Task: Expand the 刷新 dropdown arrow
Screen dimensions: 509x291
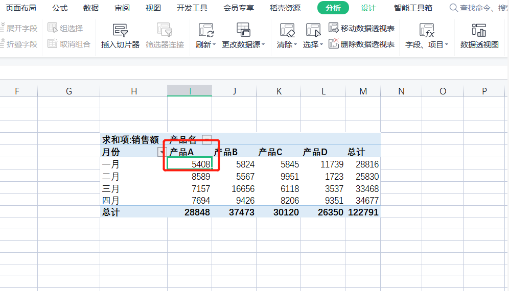Action: click(215, 45)
